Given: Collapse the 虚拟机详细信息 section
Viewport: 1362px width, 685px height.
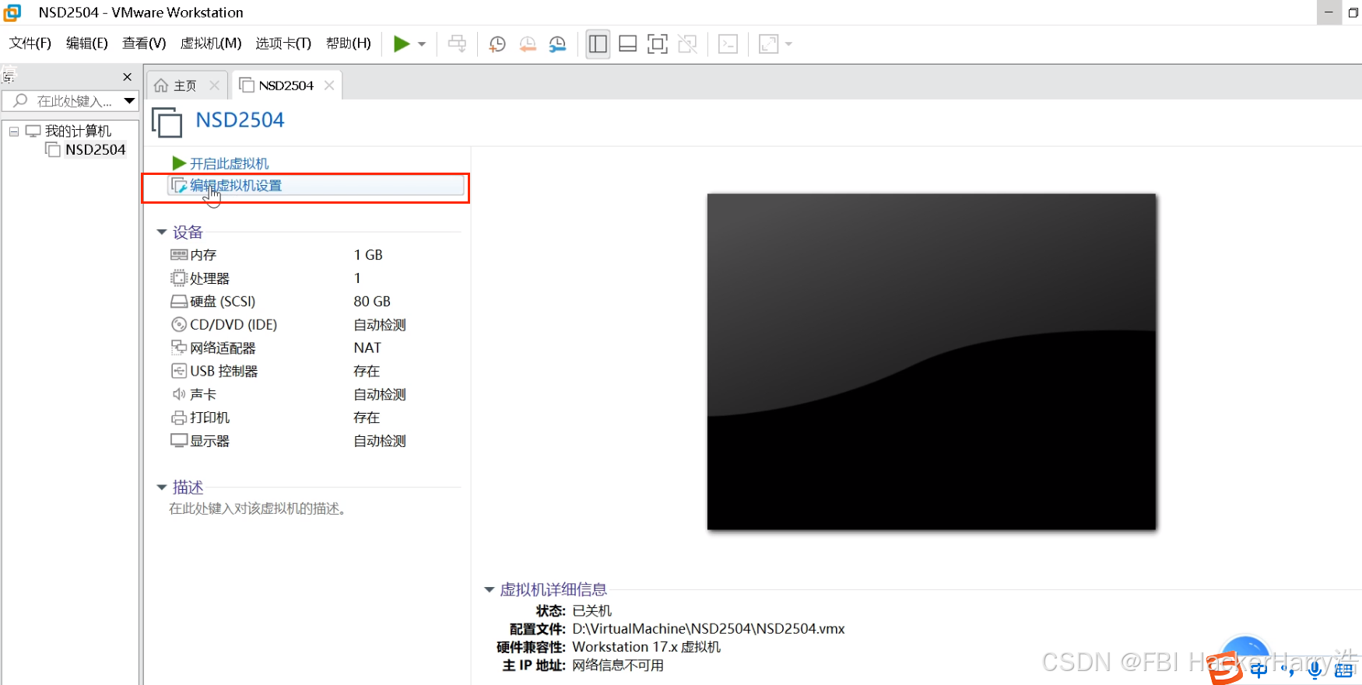Looking at the screenshot, I should click(x=489, y=589).
